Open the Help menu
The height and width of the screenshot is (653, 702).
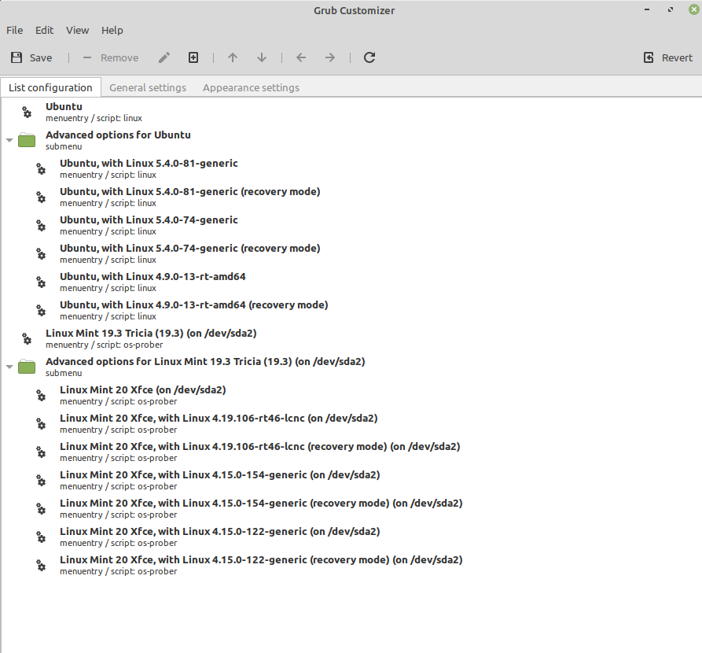point(112,31)
